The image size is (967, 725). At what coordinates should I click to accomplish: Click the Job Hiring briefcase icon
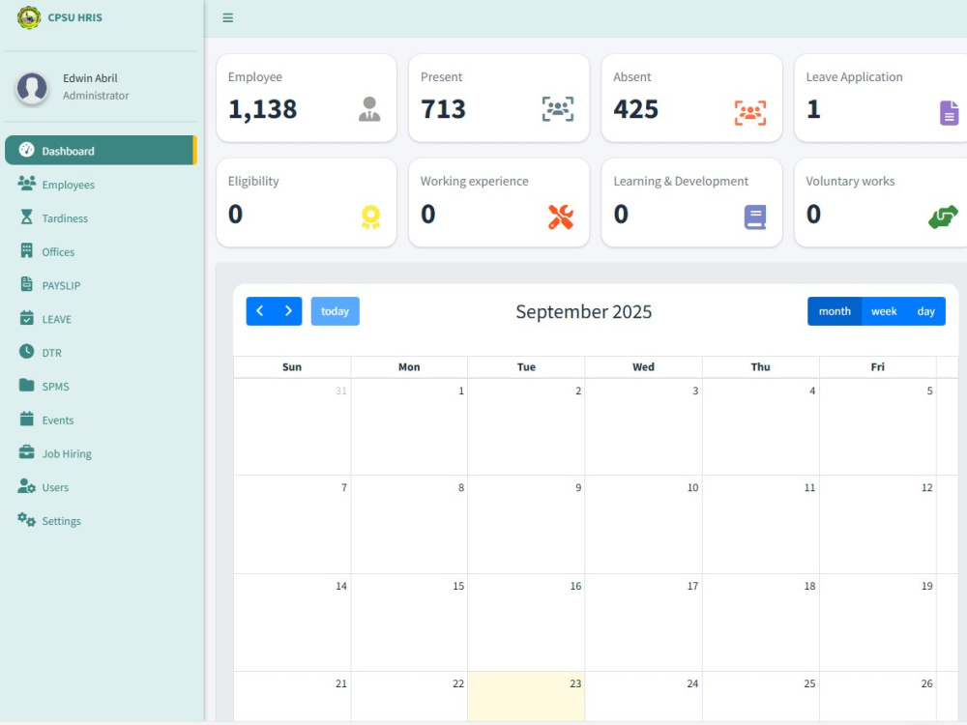point(26,452)
